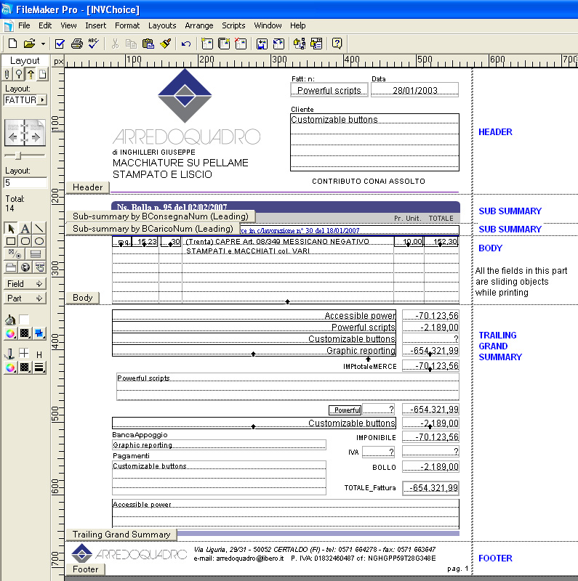Open the Arrange menu

pos(199,25)
